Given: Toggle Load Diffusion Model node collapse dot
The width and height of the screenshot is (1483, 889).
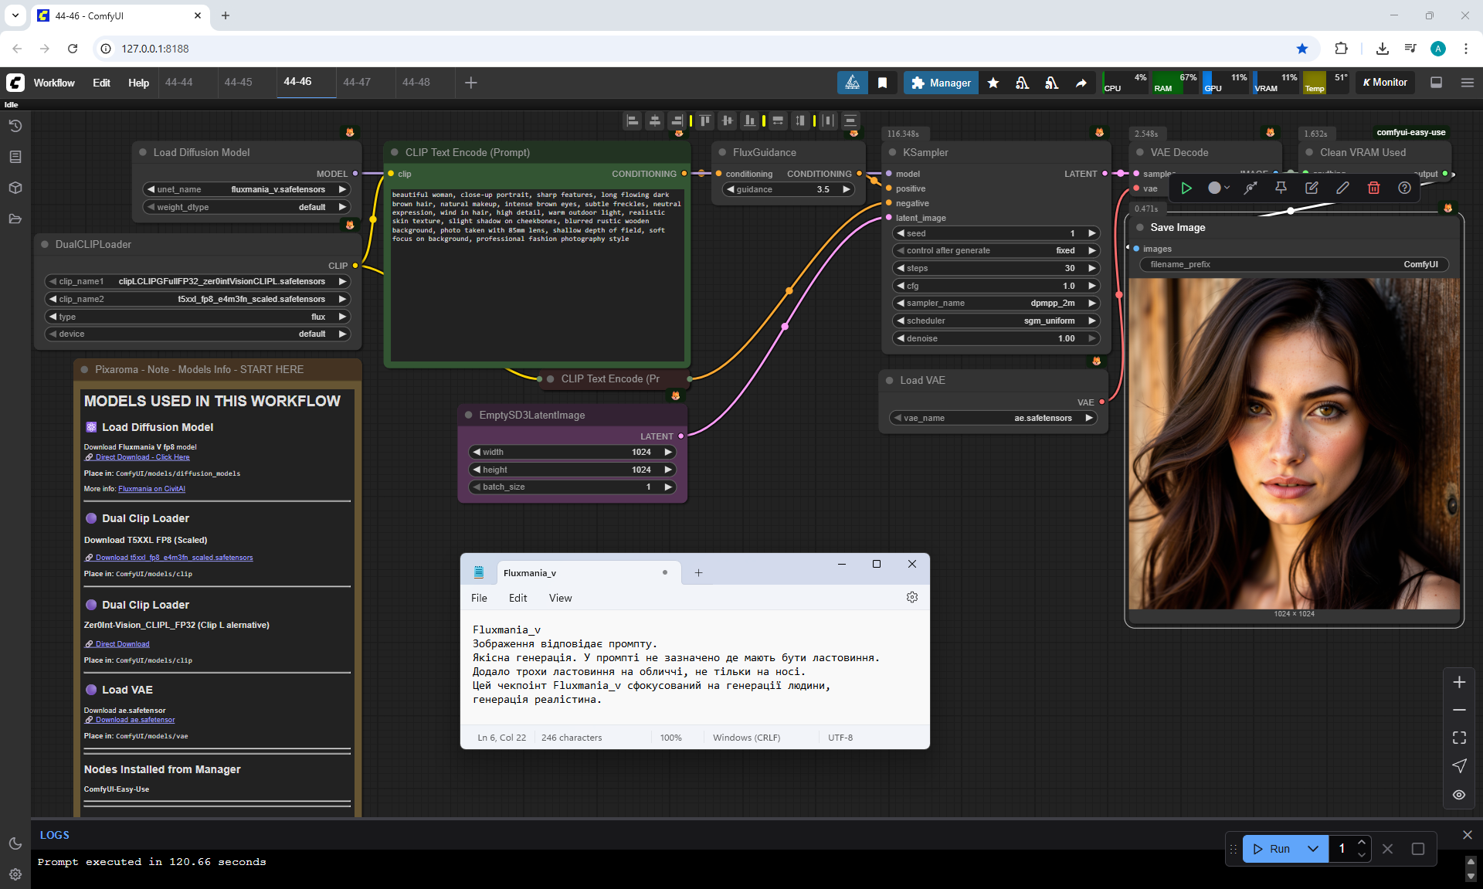Looking at the screenshot, I should (x=143, y=152).
